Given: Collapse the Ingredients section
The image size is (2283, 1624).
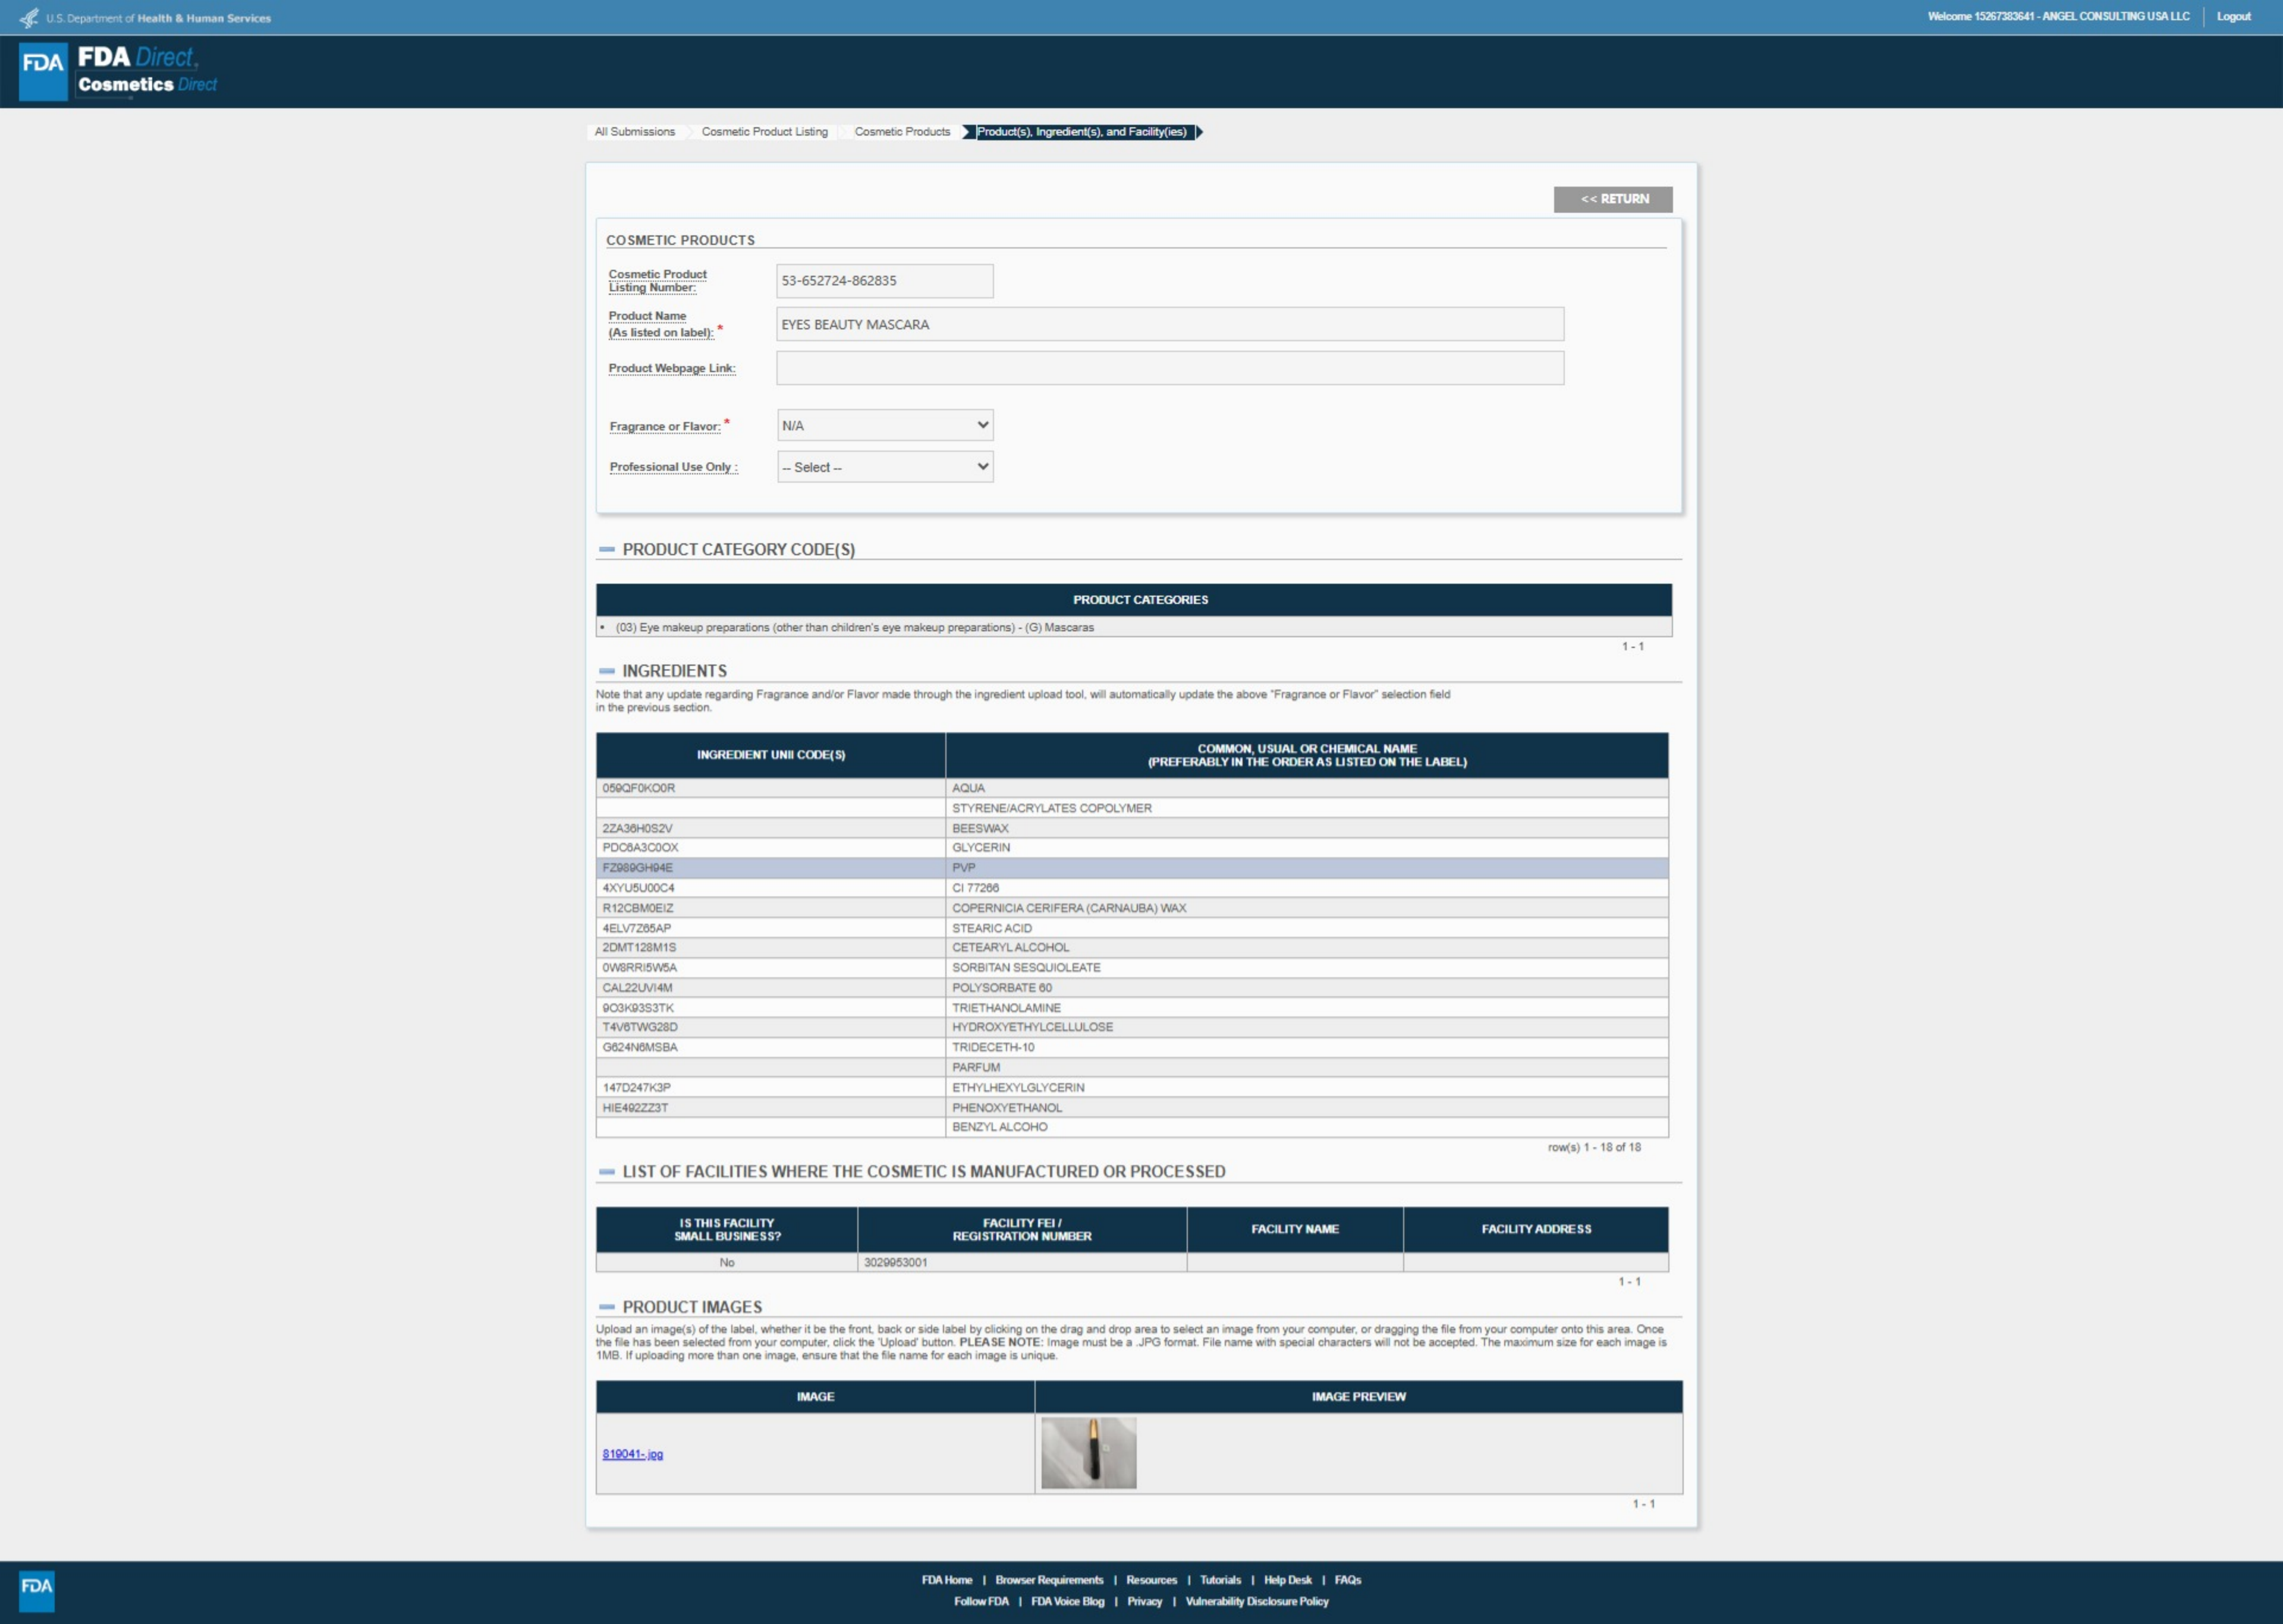Looking at the screenshot, I should point(607,671).
